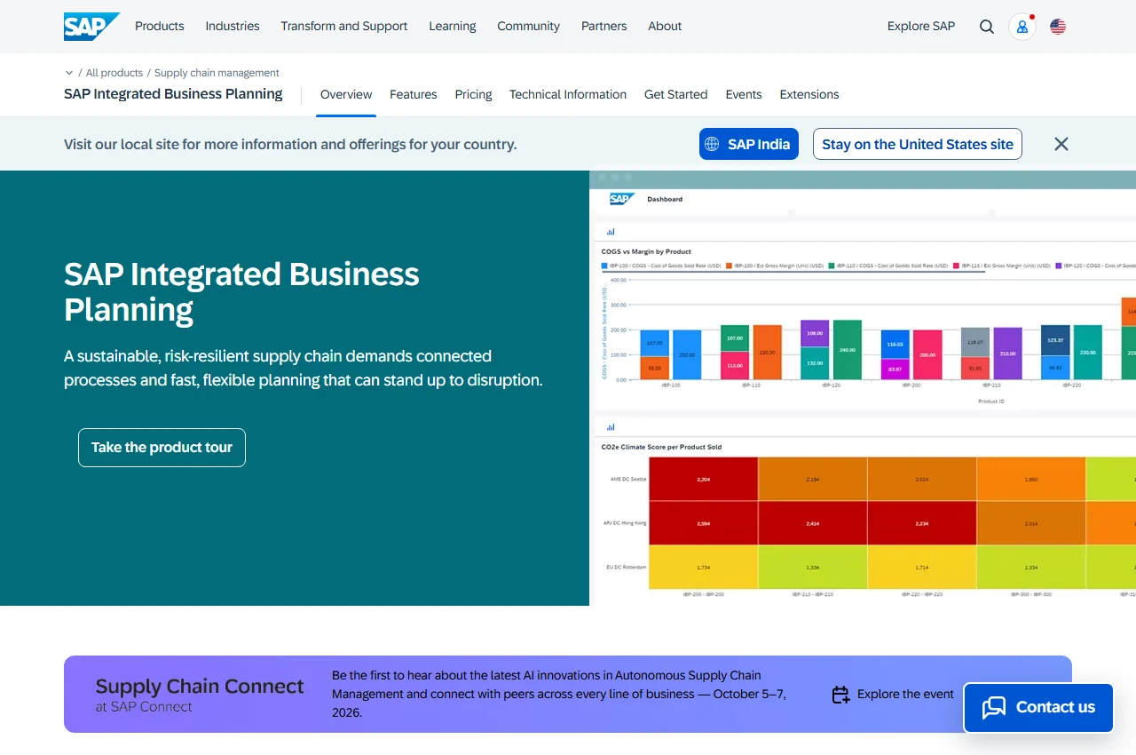
Task: Click the SAP Integrated Business Planning subnav title
Action: pyautogui.click(x=173, y=94)
